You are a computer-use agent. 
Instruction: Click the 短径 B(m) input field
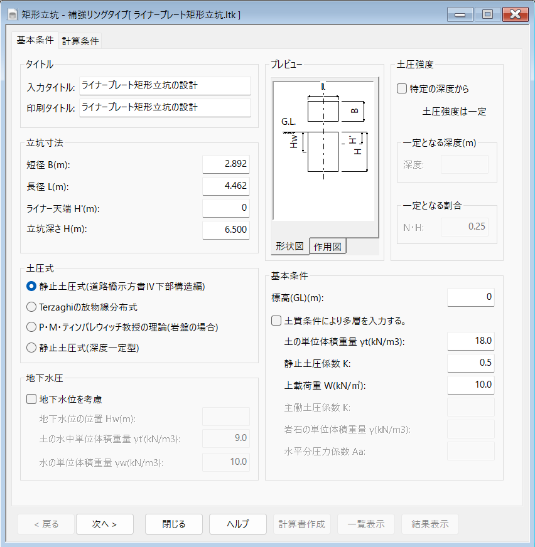(x=225, y=164)
